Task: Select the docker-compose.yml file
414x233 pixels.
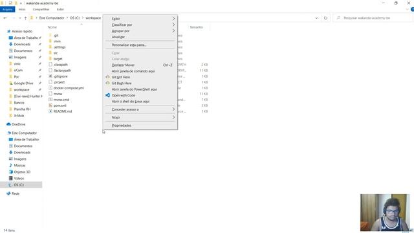Action: 69,88
